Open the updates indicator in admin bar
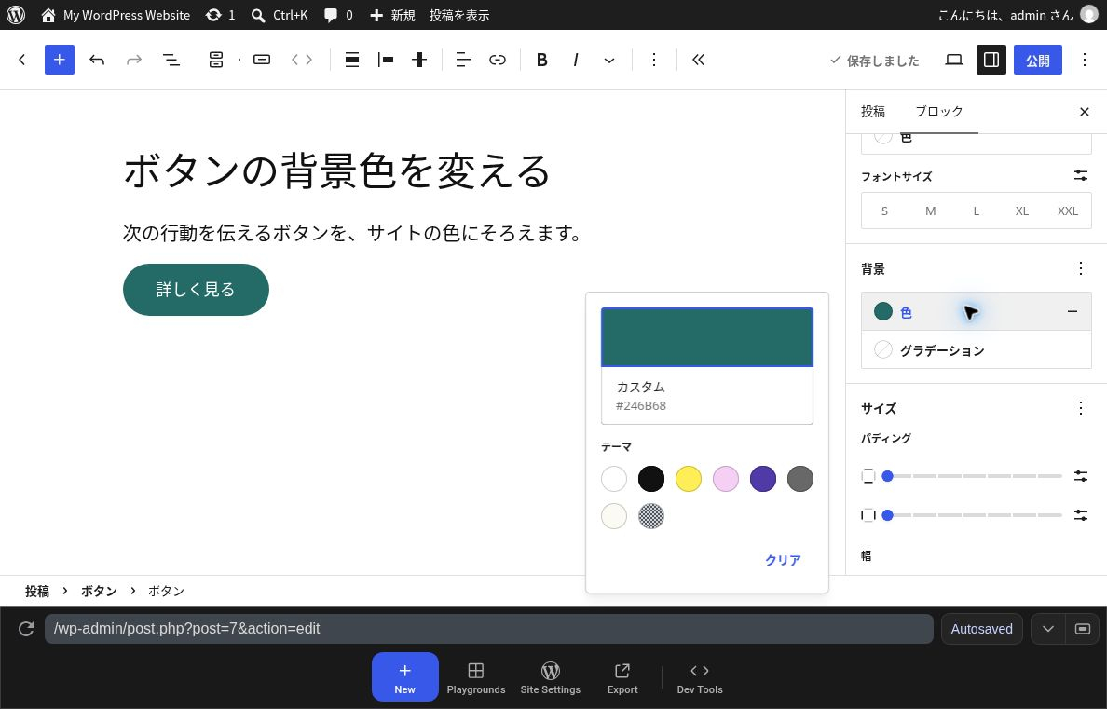Viewport: 1107px width, 709px height. 220,15
